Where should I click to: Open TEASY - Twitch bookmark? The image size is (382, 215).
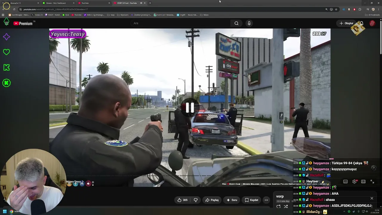click(x=52, y=15)
